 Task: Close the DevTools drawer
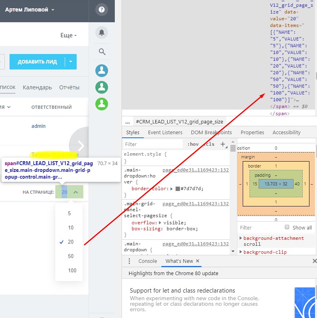click(314, 261)
